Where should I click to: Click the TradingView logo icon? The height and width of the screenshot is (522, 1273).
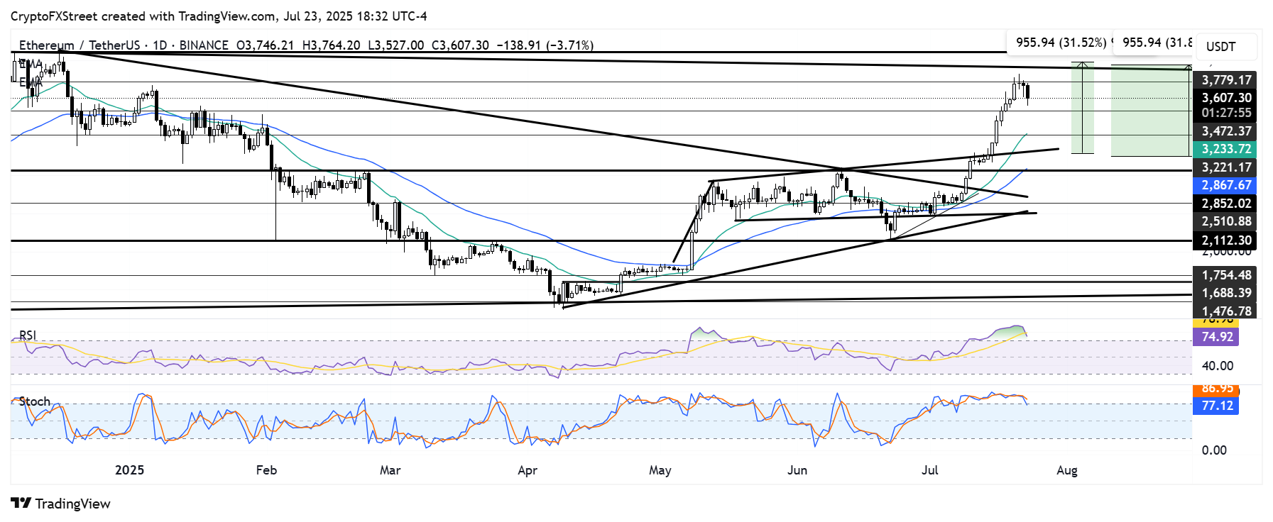(21, 504)
